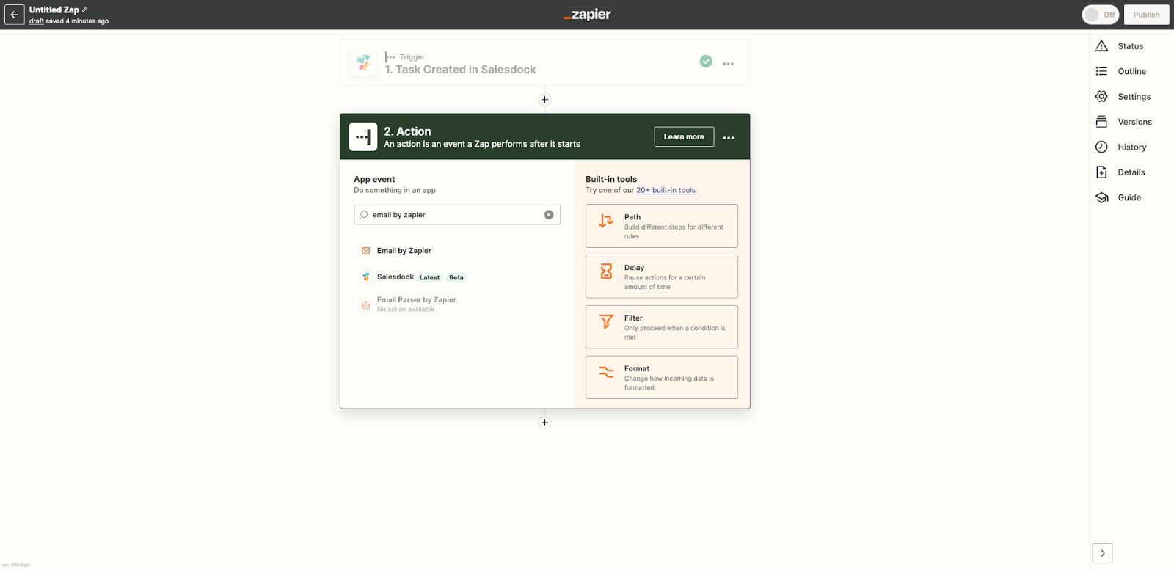1174x570 pixels.
Task: Open the Settings gear icon
Action: tap(1101, 97)
